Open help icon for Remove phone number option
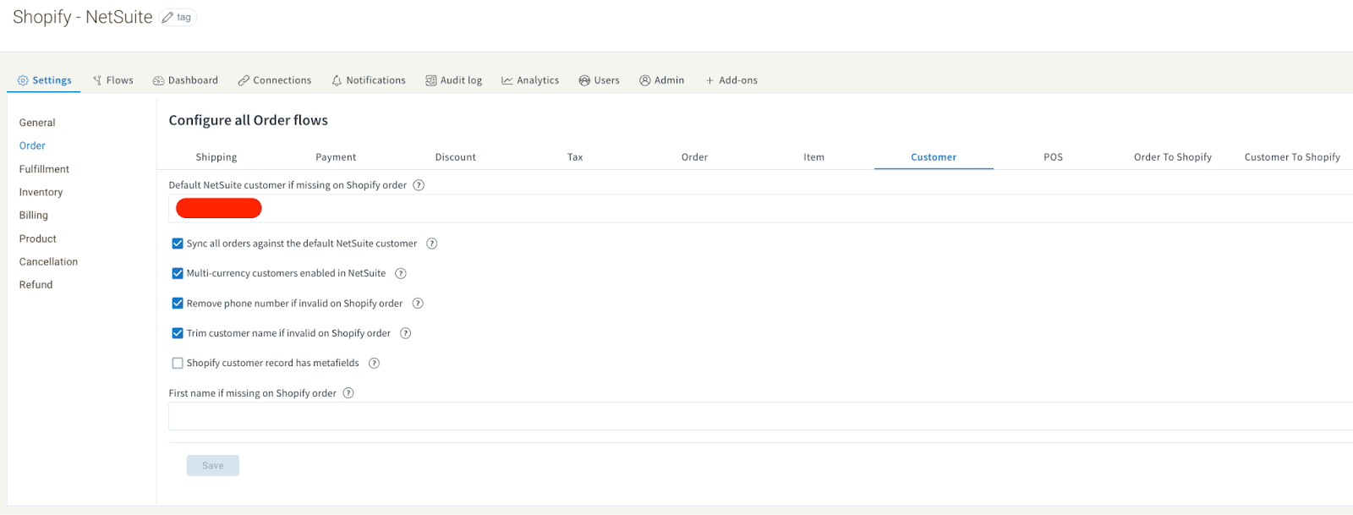Viewport: 1353px width, 515px height. 418,304
